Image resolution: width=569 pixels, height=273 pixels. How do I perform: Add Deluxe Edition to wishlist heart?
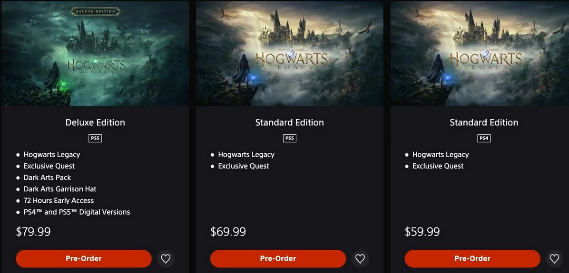tap(166, 259)
